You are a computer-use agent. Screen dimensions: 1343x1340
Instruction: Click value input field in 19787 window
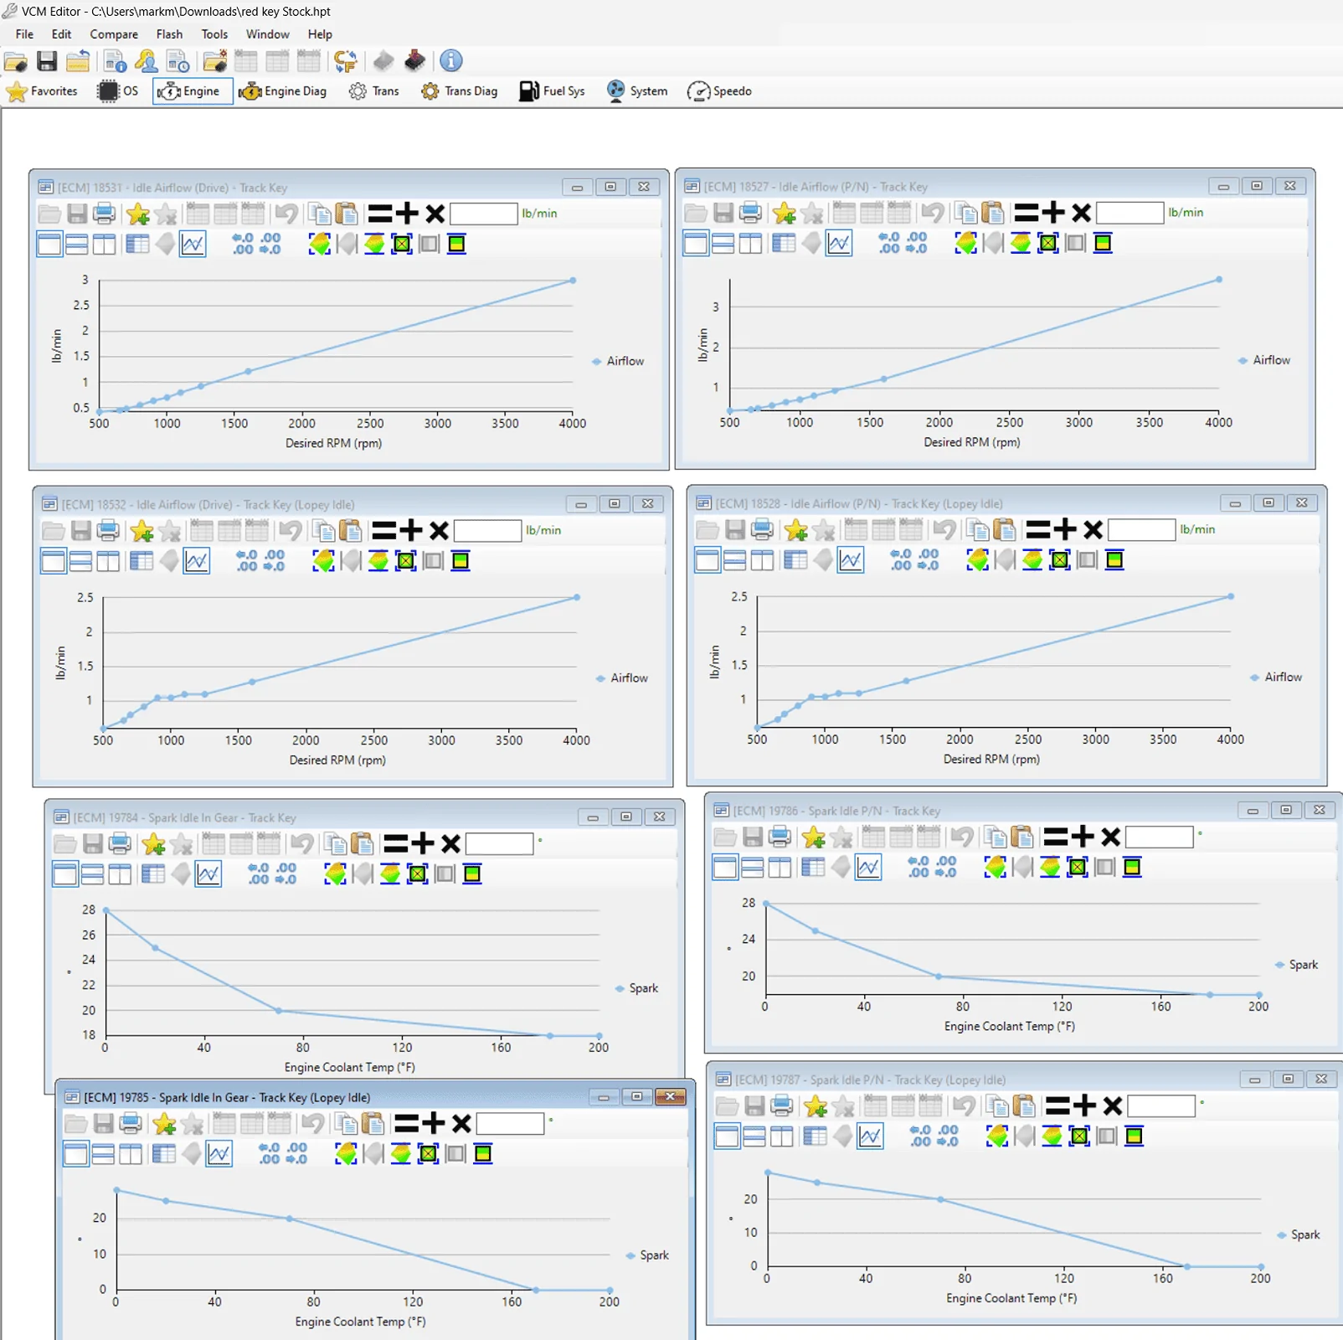click(1161, 1106)
